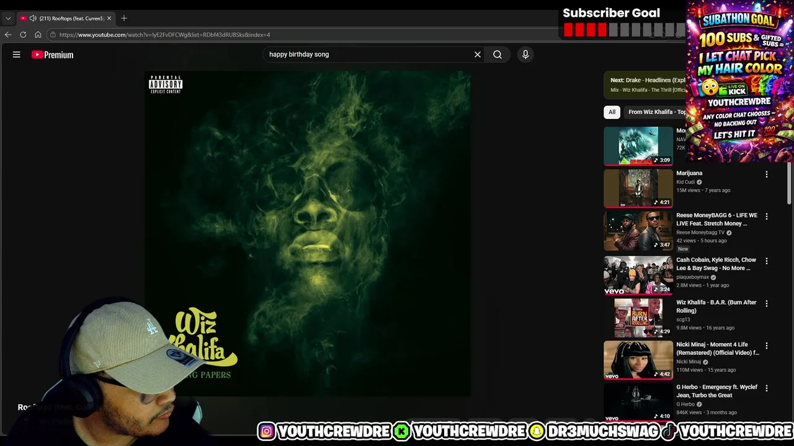Viewport: 794px width, 446px height.
Task: Reload the page in the browser
Action: click(23, 35)
